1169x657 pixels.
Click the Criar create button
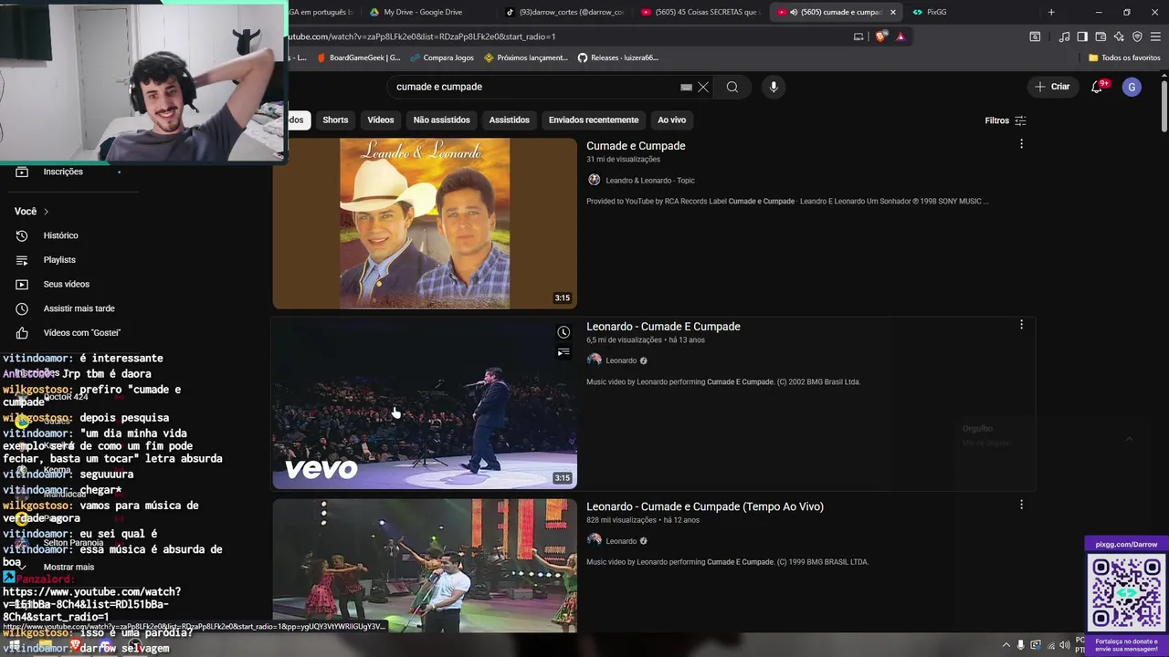tap(1053, 87)
